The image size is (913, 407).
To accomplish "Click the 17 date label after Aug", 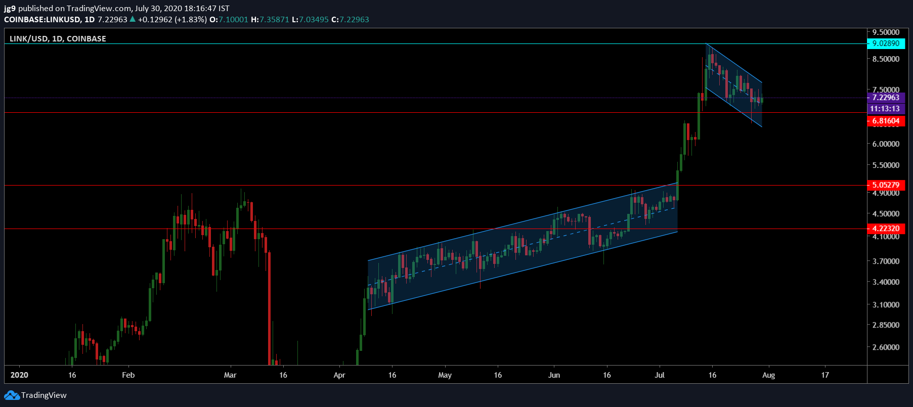I will click(x=825, y=375).
